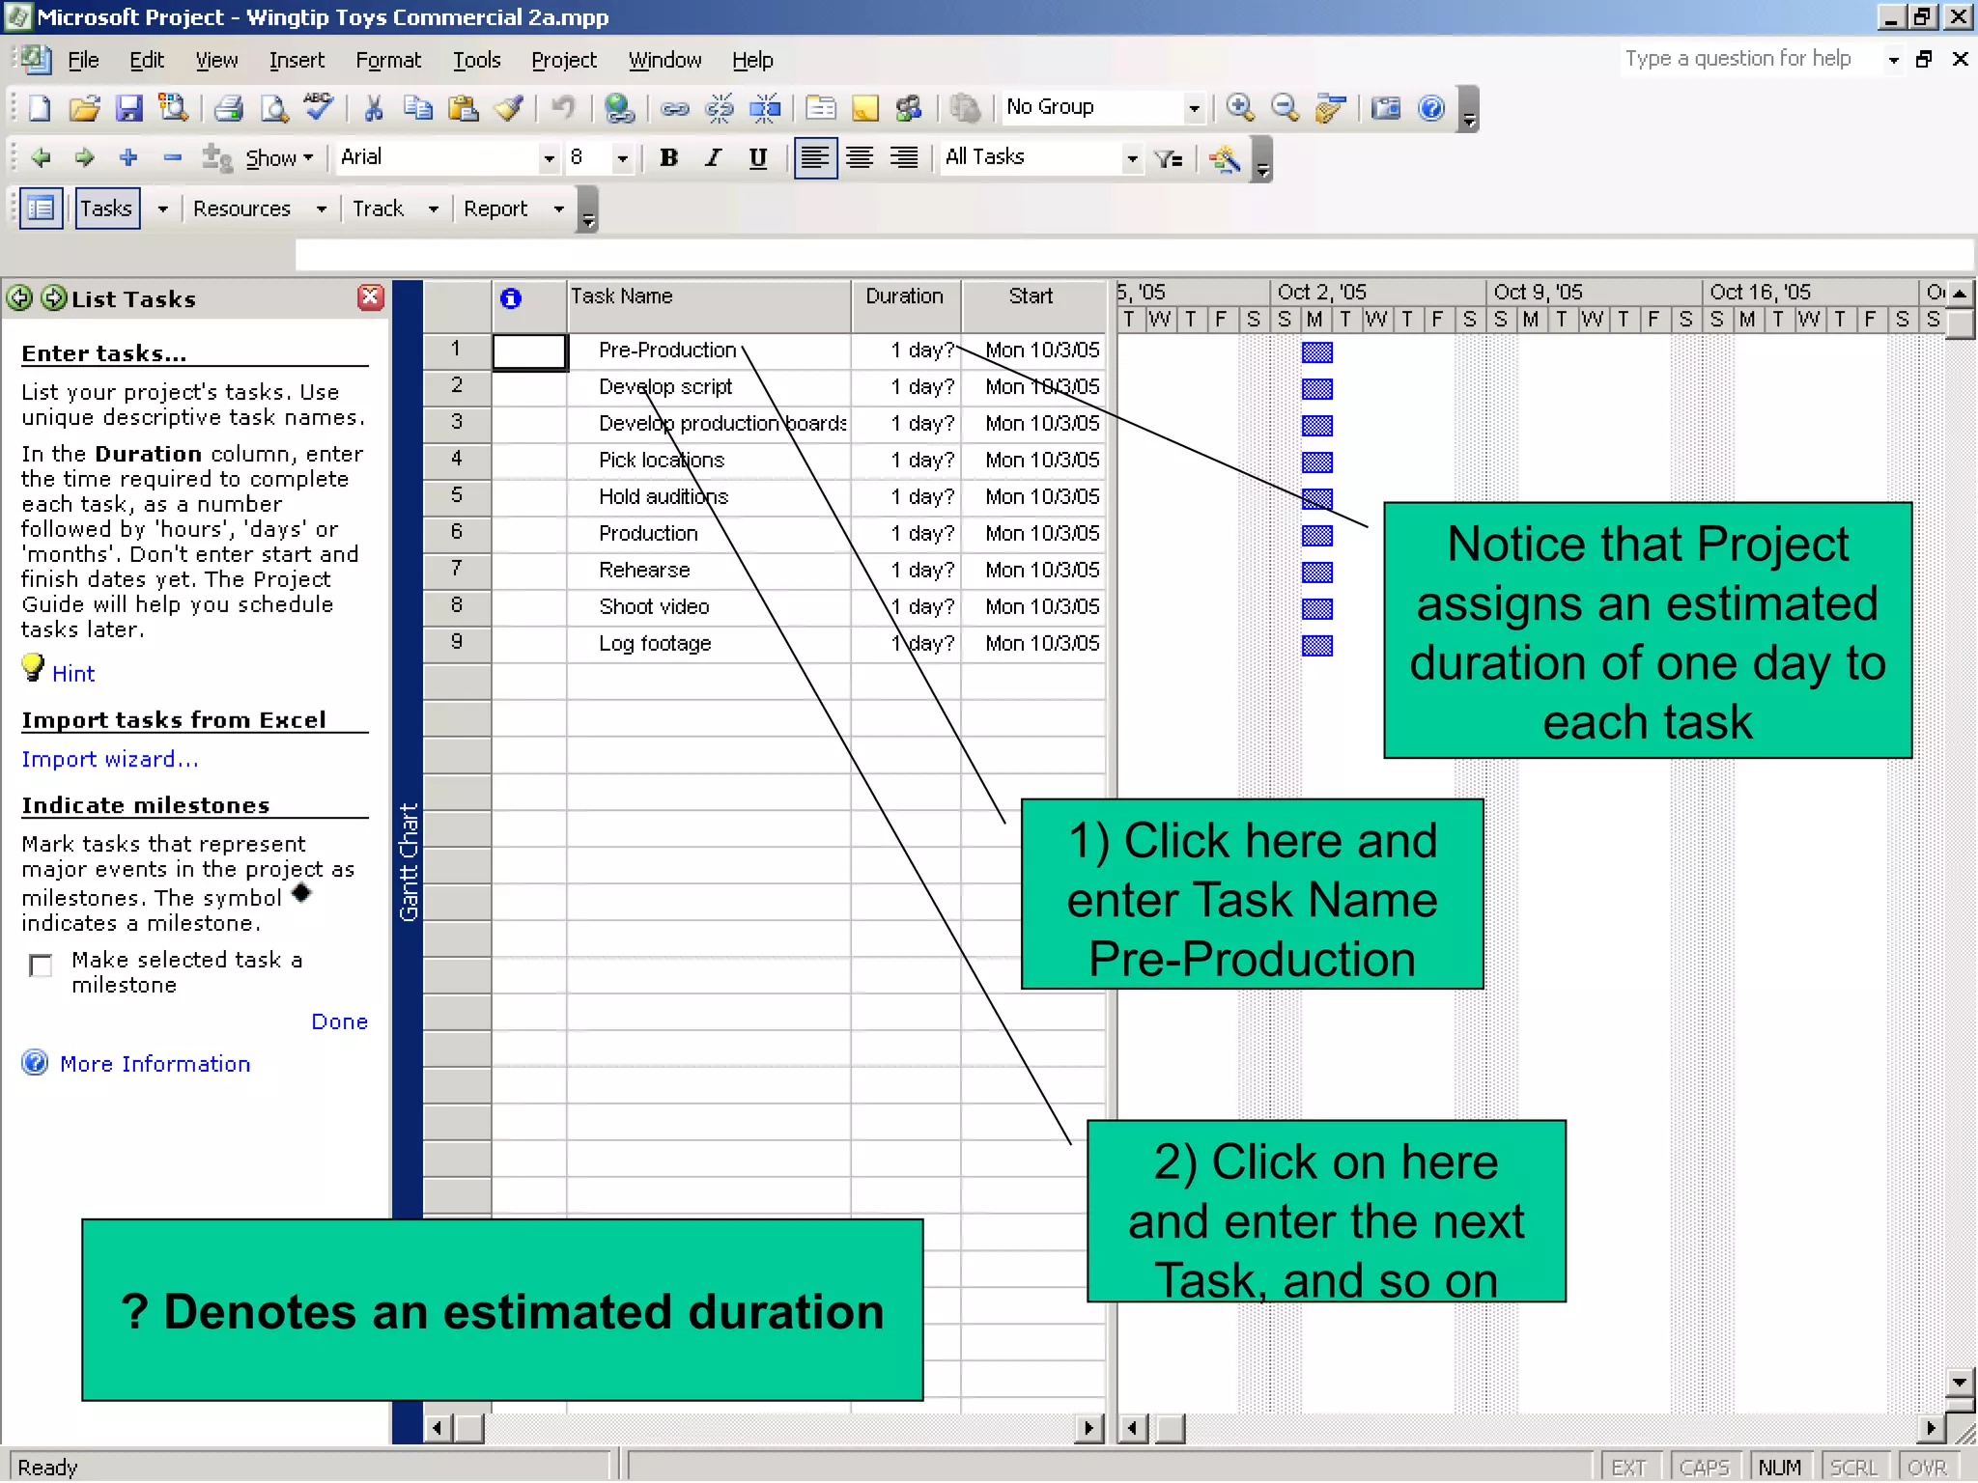
Task: Open the No Group dropdown
Action: (1195, 108)
